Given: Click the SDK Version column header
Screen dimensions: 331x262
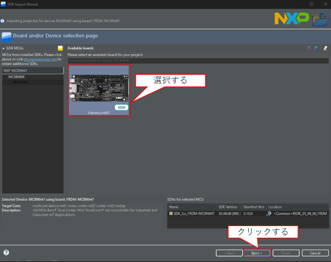Looking at the screenshot, I should point(229,207).
